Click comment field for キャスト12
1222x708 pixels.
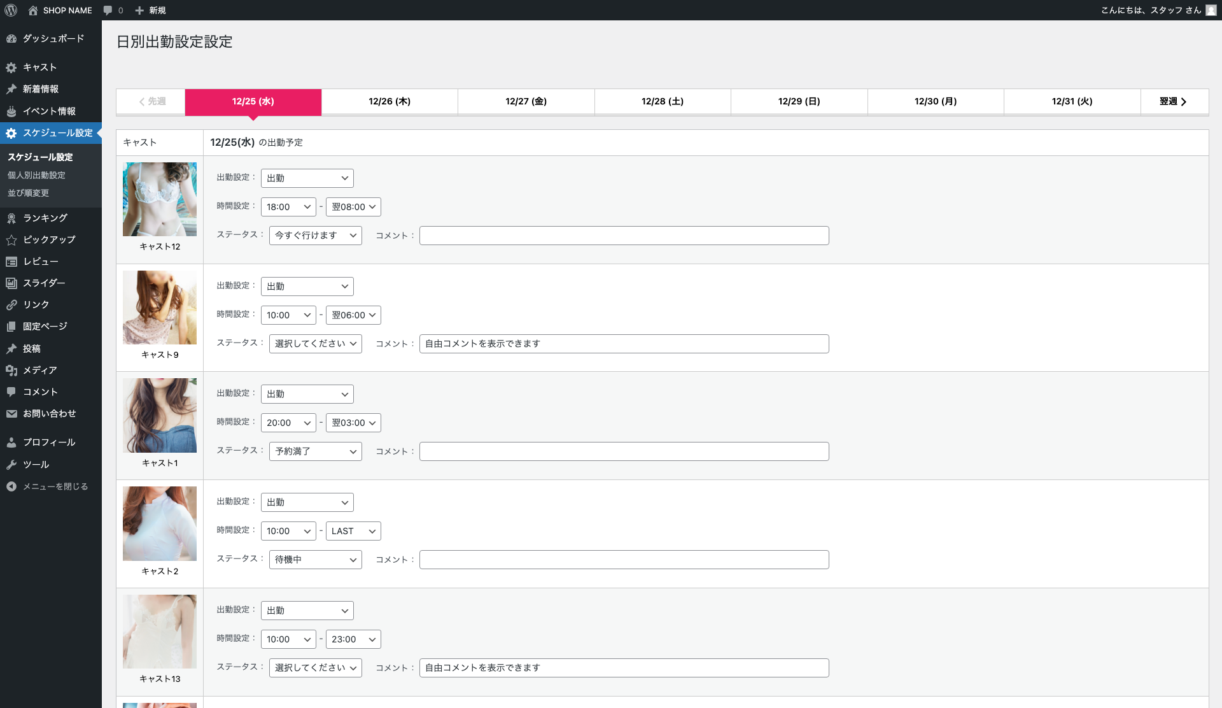[x=624, y=236]
